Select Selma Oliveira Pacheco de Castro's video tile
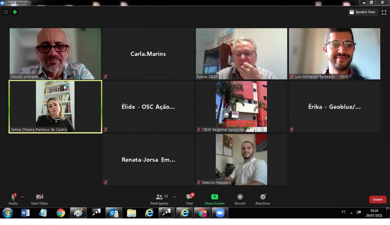Viewport: 390px width, 225px height. [55, 107]
